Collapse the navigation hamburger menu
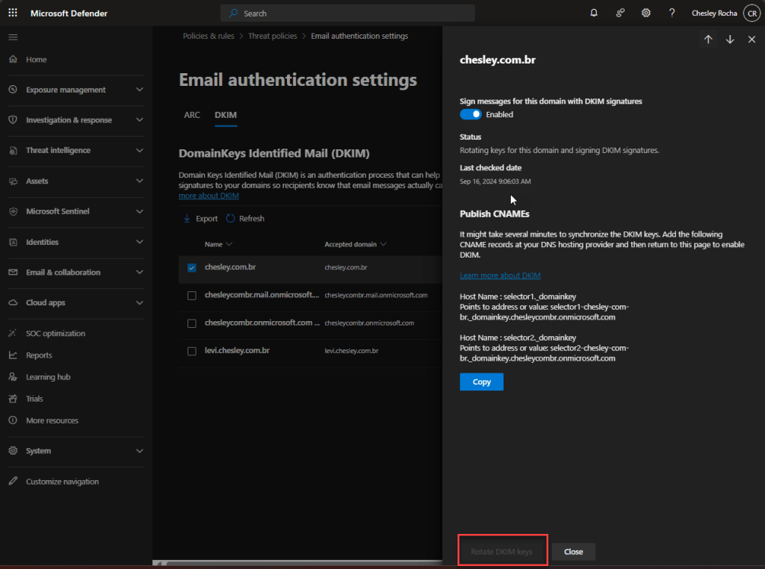The width and height of the screenshot is (765, 569). (x=13, y=37)
